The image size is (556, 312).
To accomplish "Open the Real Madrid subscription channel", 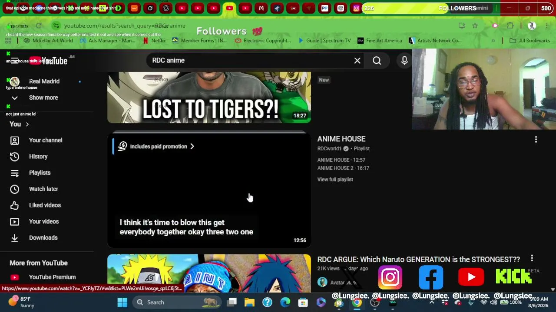I will (x=44, y=81).
